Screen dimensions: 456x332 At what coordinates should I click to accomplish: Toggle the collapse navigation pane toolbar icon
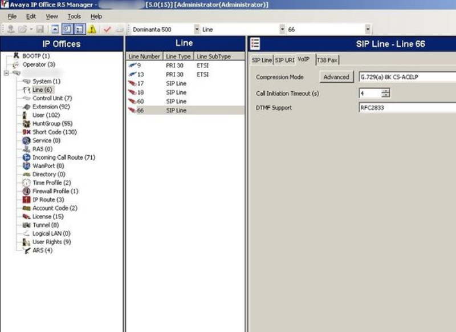[55, 30]
